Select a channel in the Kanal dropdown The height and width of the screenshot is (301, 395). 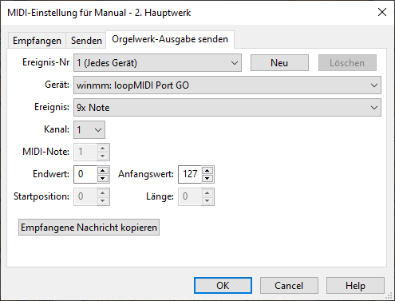tap(89, 130)
